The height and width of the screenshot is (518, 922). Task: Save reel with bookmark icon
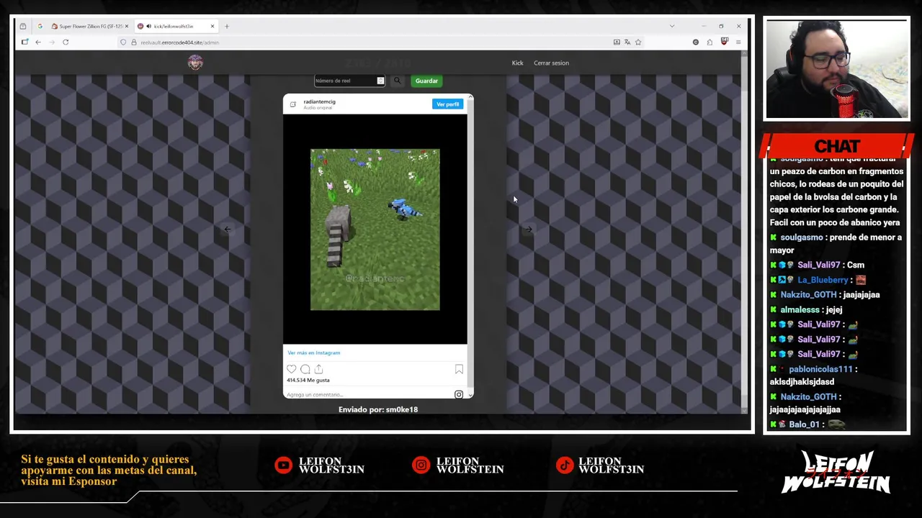(x=459, y=369)
